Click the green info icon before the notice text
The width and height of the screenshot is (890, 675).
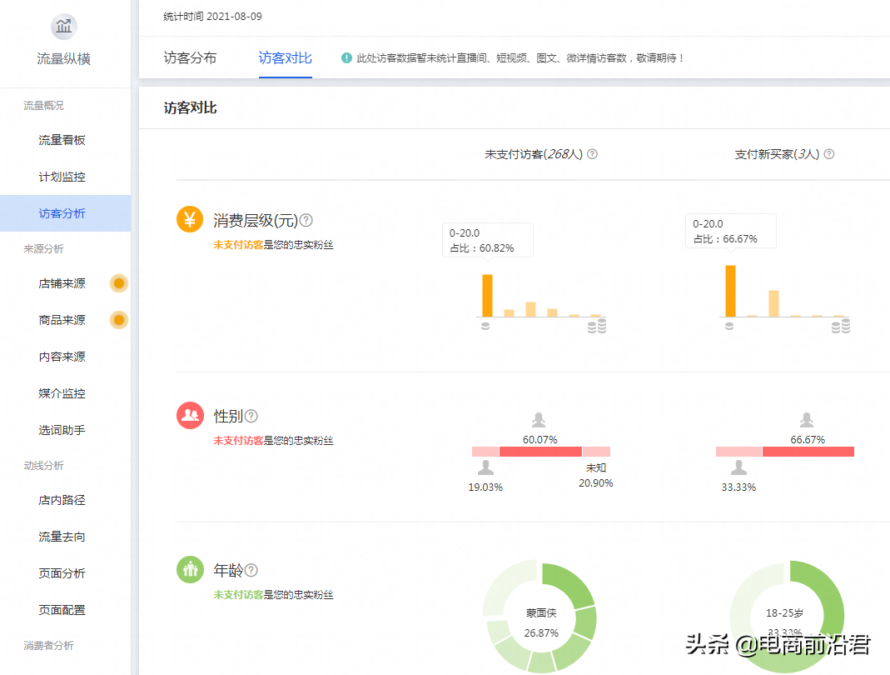pos(347,57)
